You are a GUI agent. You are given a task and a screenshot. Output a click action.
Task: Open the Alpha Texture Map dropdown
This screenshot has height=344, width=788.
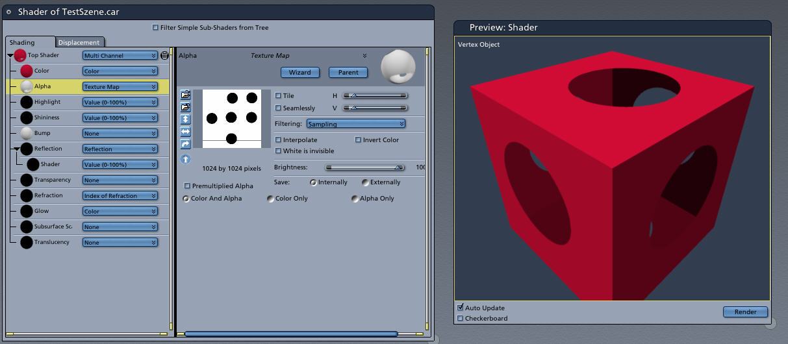click(120, 87)
